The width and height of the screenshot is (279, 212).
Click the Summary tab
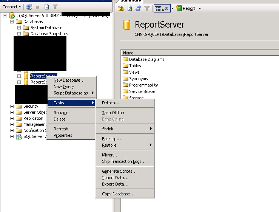pyautogui.click(x=130, y=1)
